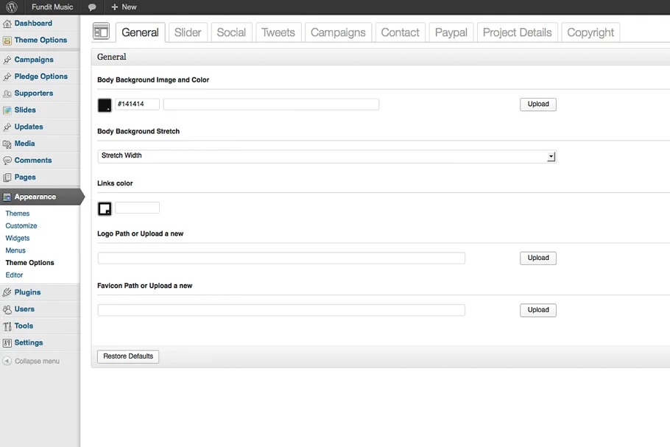670x447 pixels.
Task: Click the Users icon in sidebar
Action: tap(7, 309)
